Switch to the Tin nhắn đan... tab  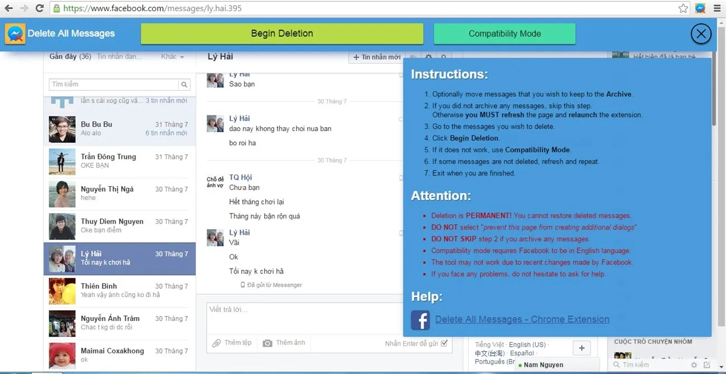pyautogui.click(x=120, y=57)
